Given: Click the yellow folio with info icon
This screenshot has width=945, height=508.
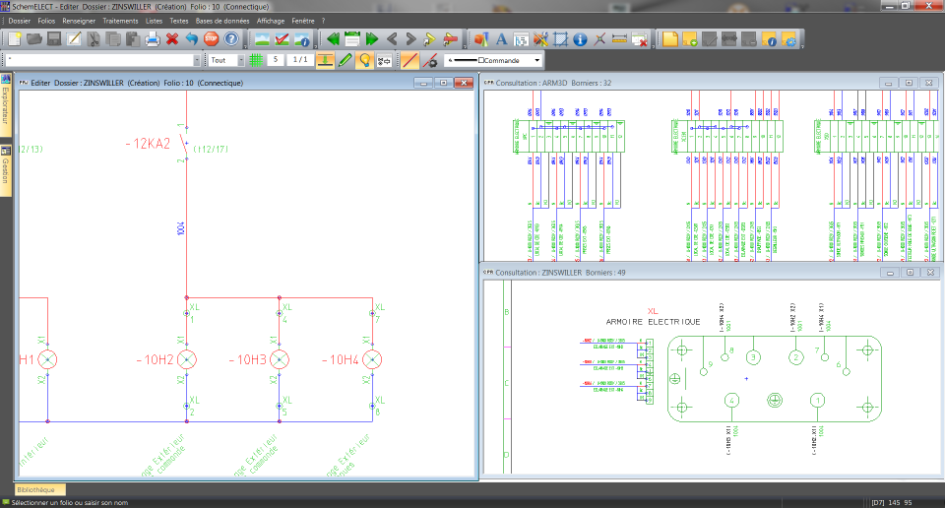Looking at the screenshot, I should coord(769,39).
